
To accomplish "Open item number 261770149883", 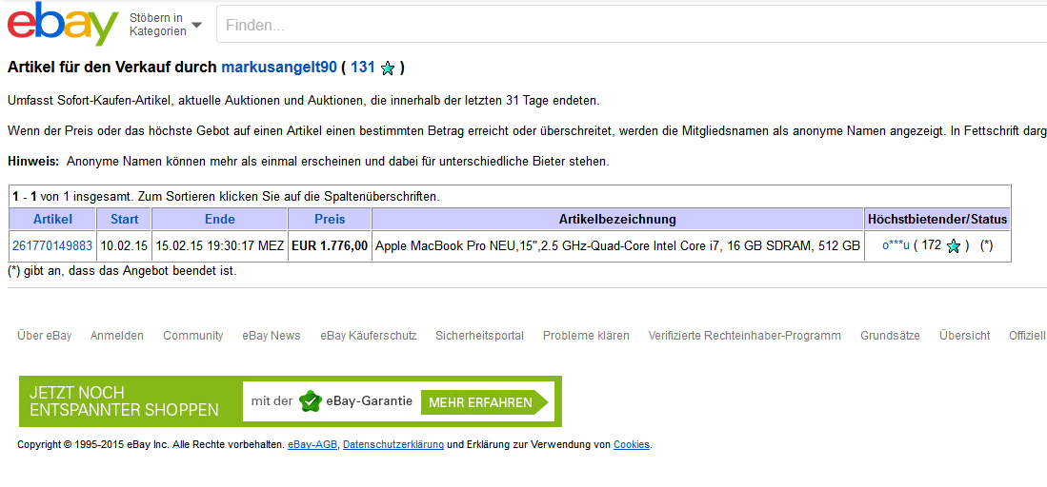I will tap(52, 246).
